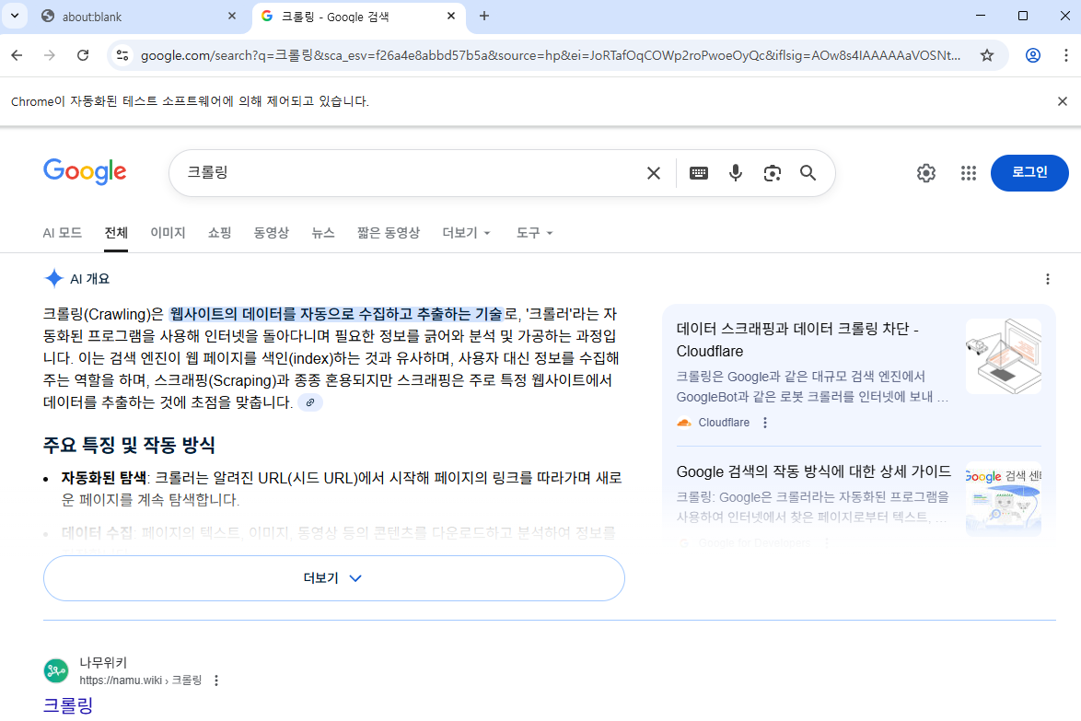Open the Chrome profile icon

point(1033,55)
